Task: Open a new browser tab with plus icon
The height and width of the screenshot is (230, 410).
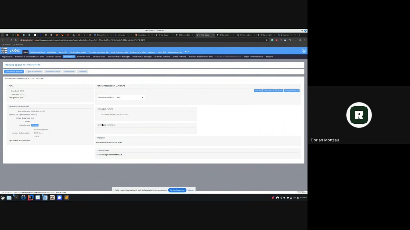Action: pyautogui.click(x=299, y=35)
